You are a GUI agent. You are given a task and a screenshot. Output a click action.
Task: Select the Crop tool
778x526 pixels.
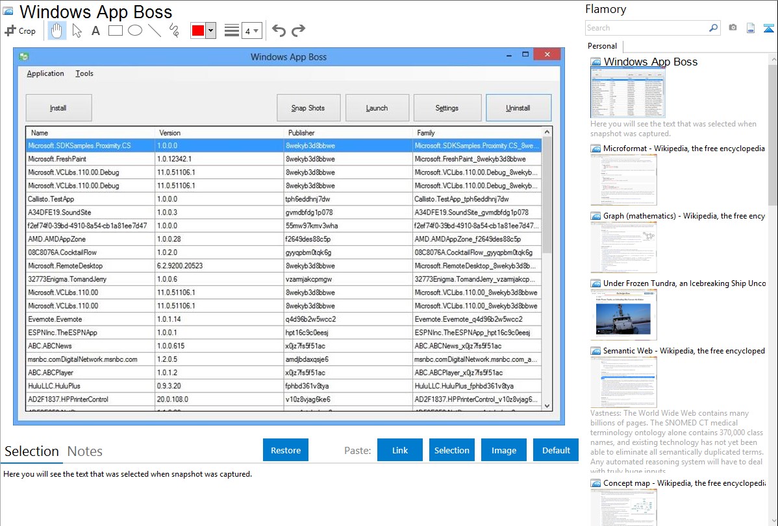(x=20, y=30)
